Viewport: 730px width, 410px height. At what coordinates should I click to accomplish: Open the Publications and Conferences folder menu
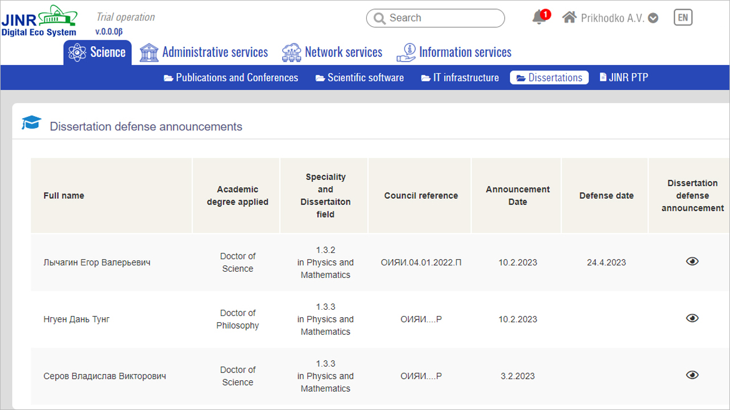coord(231,78)
